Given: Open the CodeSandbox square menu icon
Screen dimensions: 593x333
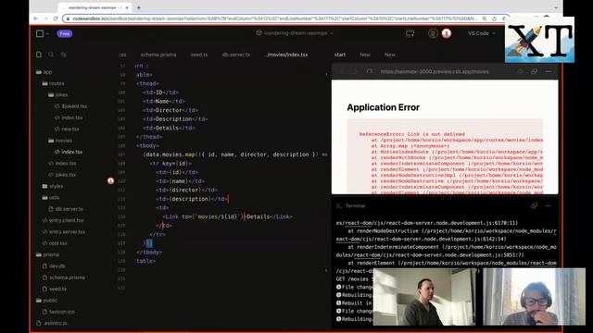Looking at the screenshot, I should pos(40,33).
